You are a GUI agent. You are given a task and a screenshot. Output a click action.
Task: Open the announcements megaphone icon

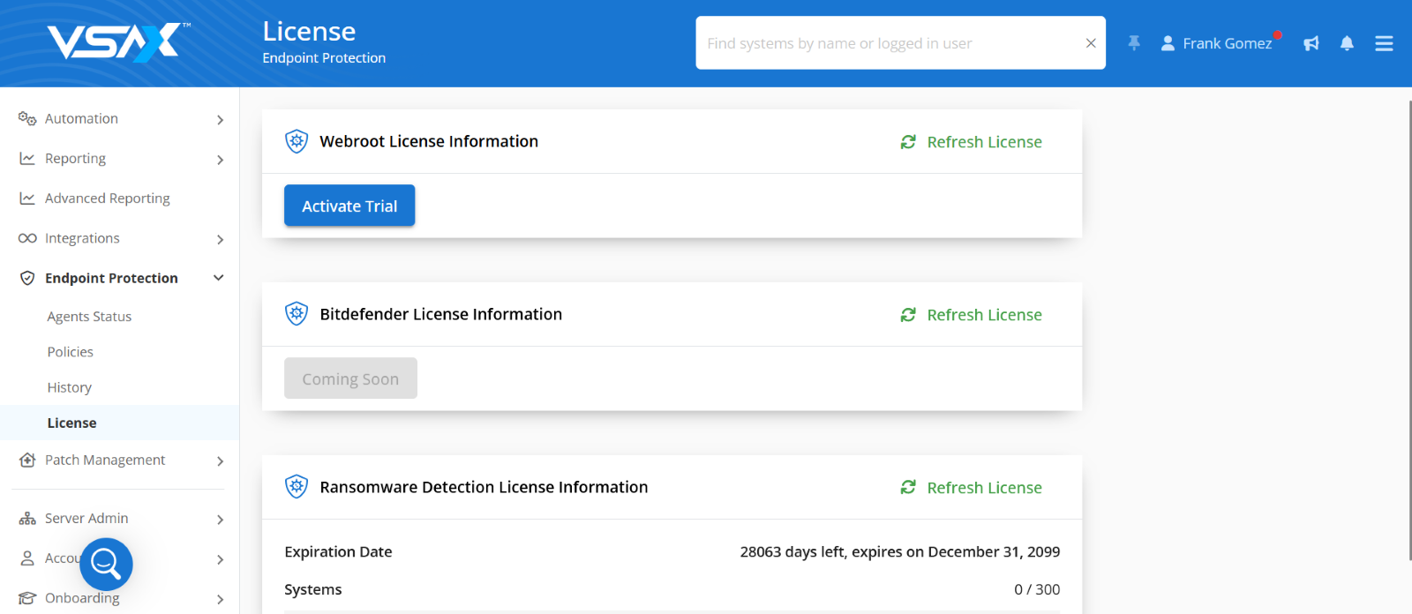(1311, 43)
